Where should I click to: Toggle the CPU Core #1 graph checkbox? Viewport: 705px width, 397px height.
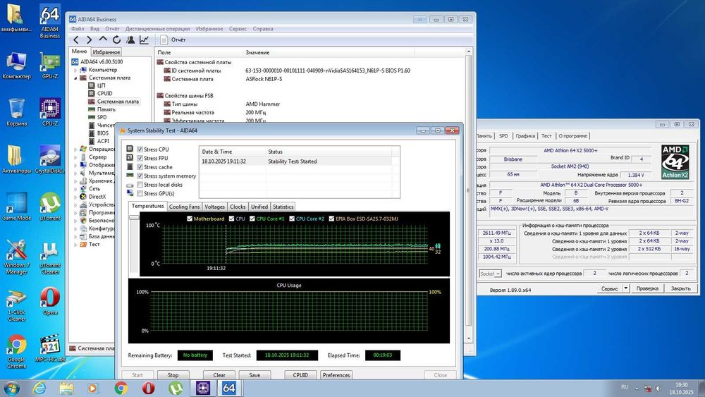252,219
